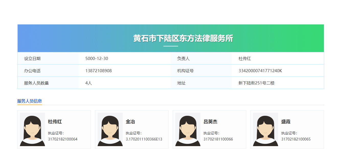
Task: Click the staff count value 4人
Action: tap(88, 83)
